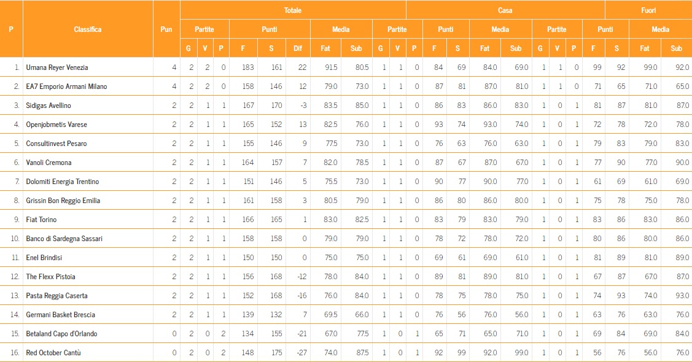The image size is (692, 362).
Task: Open the Umana Reyer Venezia team link
Action: [x=57, y=67]
